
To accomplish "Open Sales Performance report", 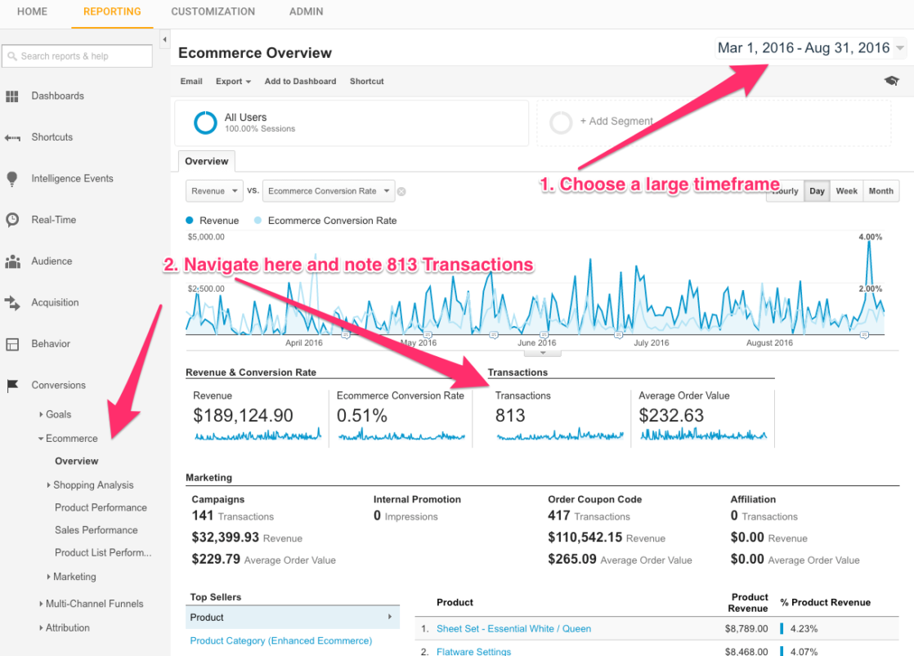I will 96,530.
